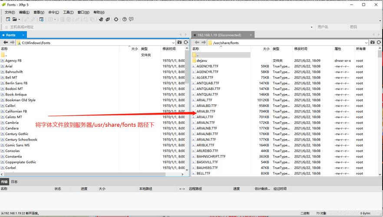The width and height of the screenshot is (383, 217).
Task: Expand the local path dropdown
Action: pos(174,43)
